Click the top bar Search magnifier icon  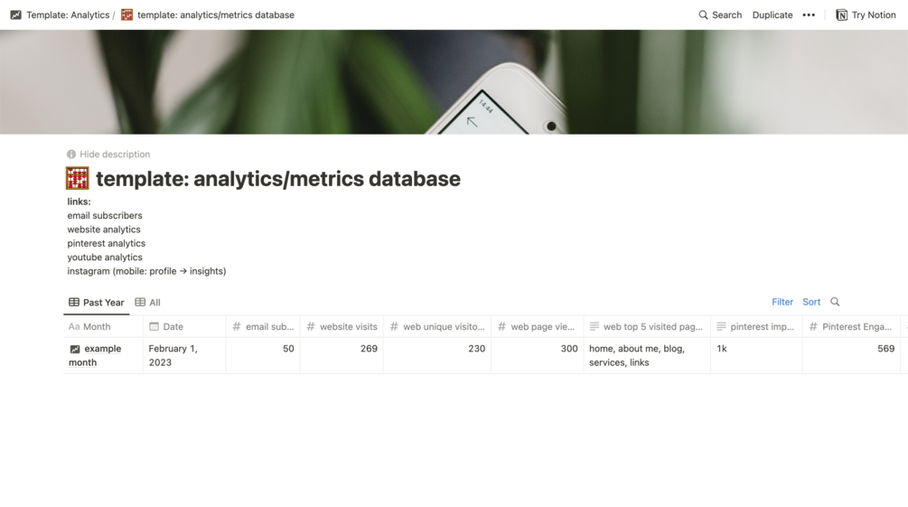(703, 15)
